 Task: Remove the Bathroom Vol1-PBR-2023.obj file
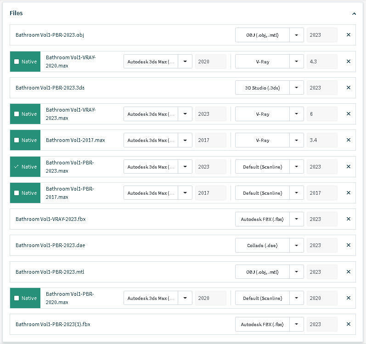pos(348,35)
